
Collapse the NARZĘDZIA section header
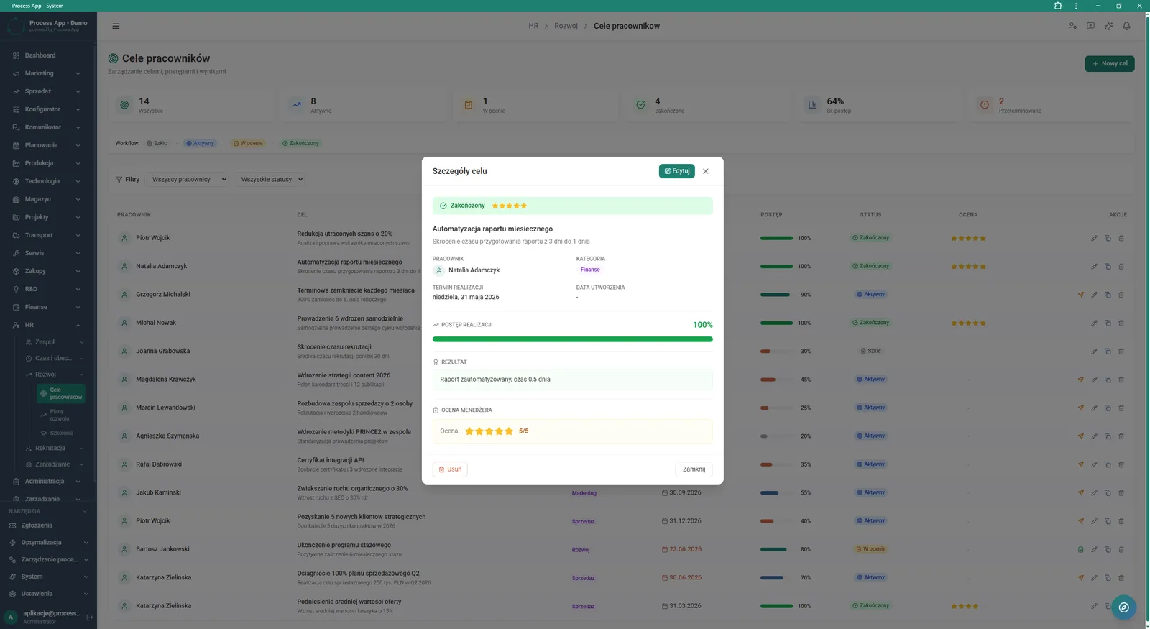coord(48,511)
